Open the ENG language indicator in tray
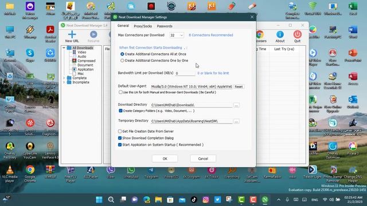The image size is (367, 206). pos(315,200)
